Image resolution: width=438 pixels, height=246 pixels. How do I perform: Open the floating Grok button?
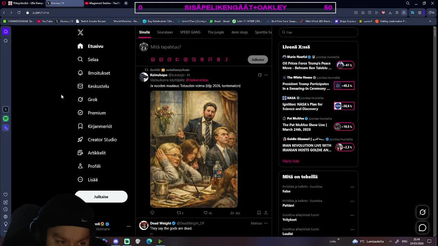(423, 212)
